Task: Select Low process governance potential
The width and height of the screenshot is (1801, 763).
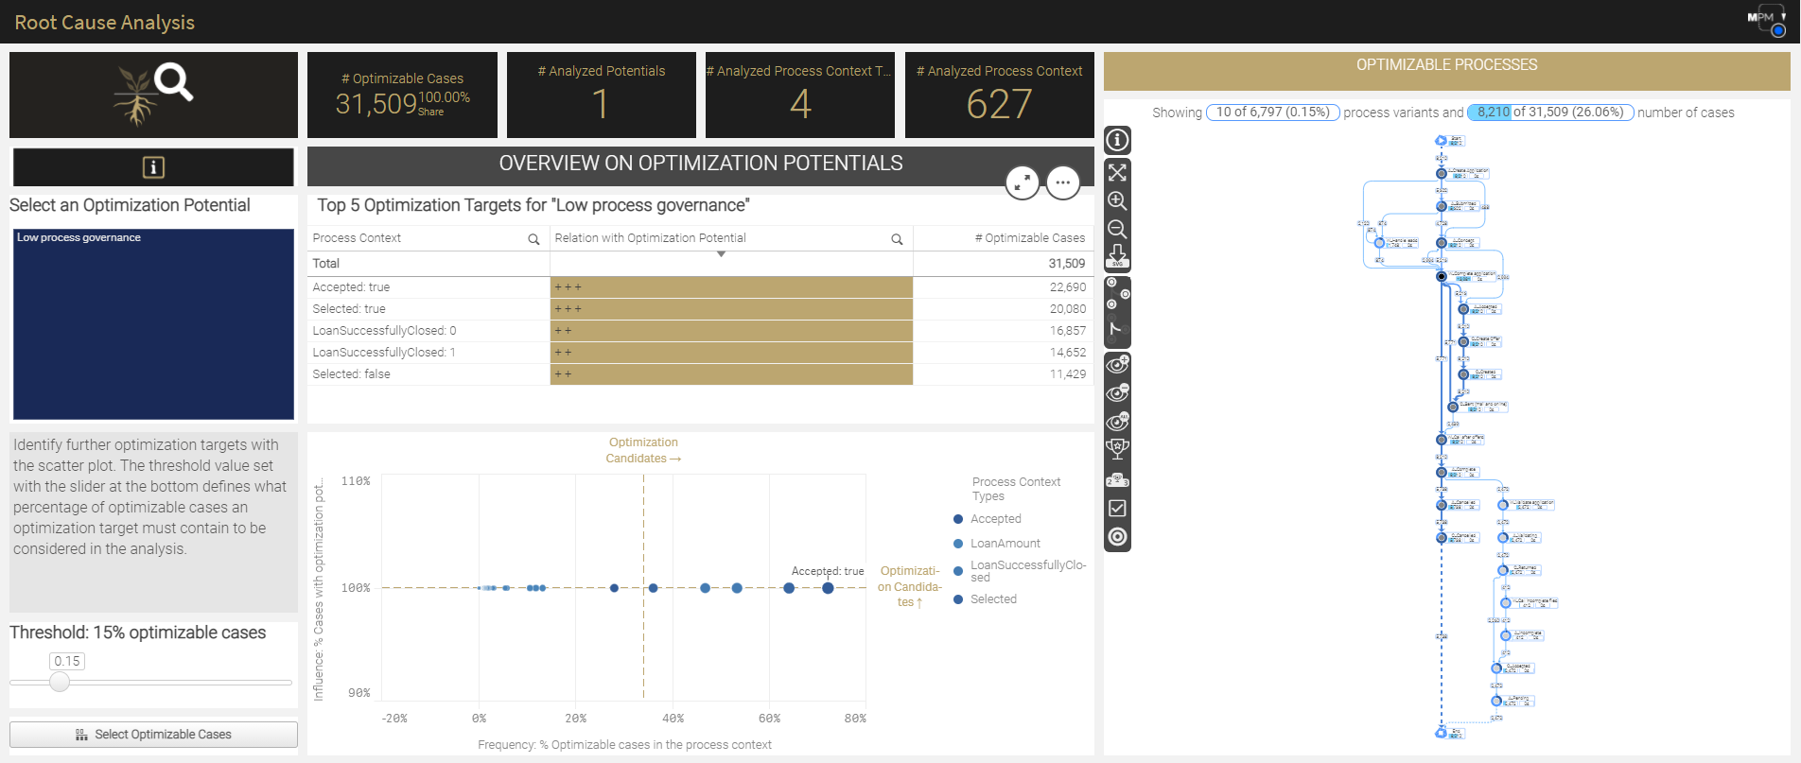Action: [153, 324]
